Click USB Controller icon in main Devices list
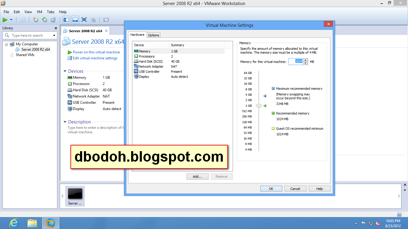The height and width of the screenshot is (229, 408). click(70, 103)
